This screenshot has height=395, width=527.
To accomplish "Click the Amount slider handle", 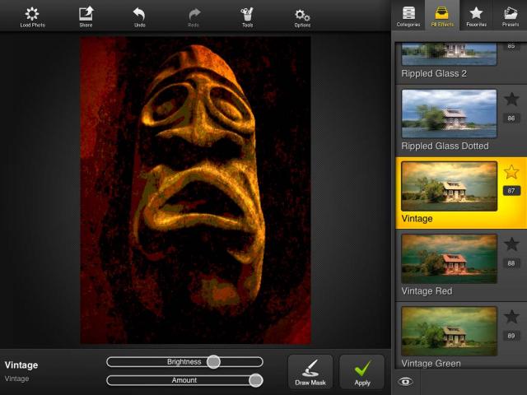I will coord(255,380).
